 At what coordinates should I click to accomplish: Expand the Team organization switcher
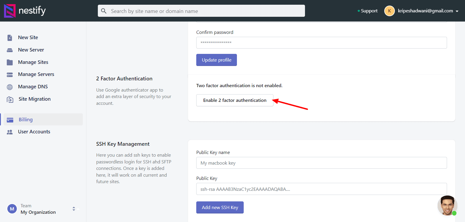pos(74,209)
